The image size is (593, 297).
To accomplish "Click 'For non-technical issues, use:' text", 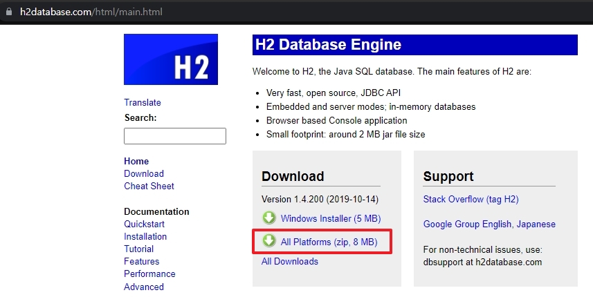I will pyautogui.click(x=482, y=250).
